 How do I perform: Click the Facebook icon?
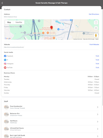pyautogui.click(x=5, y=56)
